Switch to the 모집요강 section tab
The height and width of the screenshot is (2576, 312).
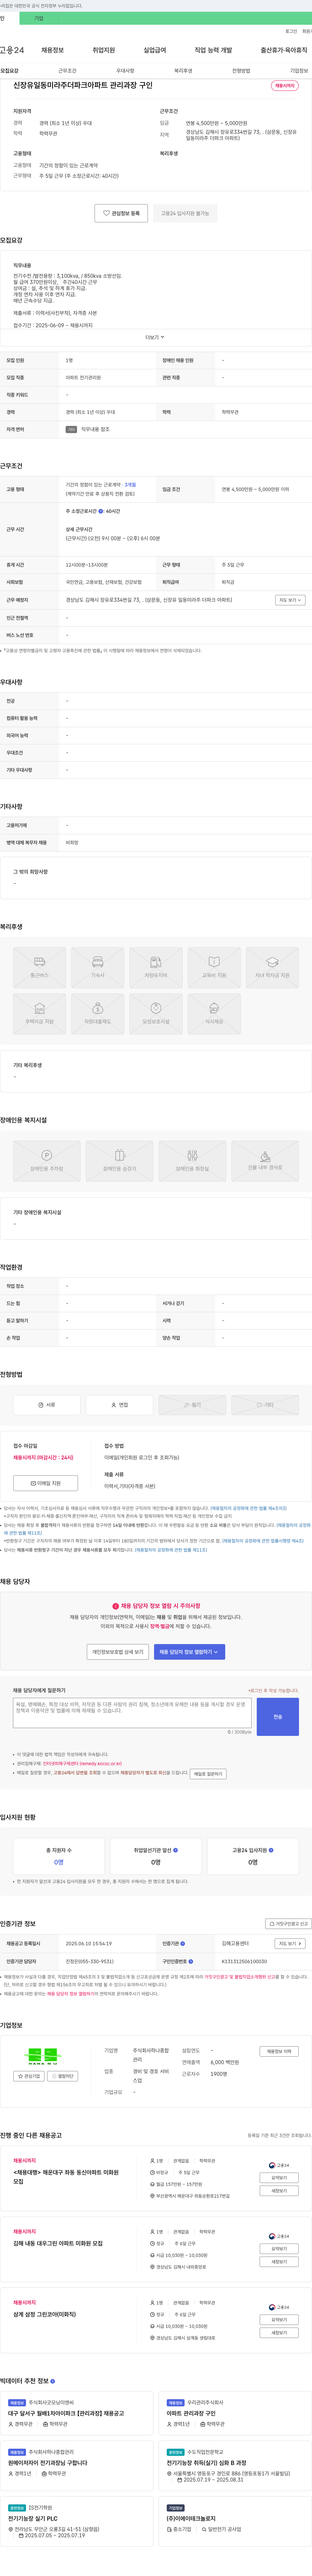point(9,71)
